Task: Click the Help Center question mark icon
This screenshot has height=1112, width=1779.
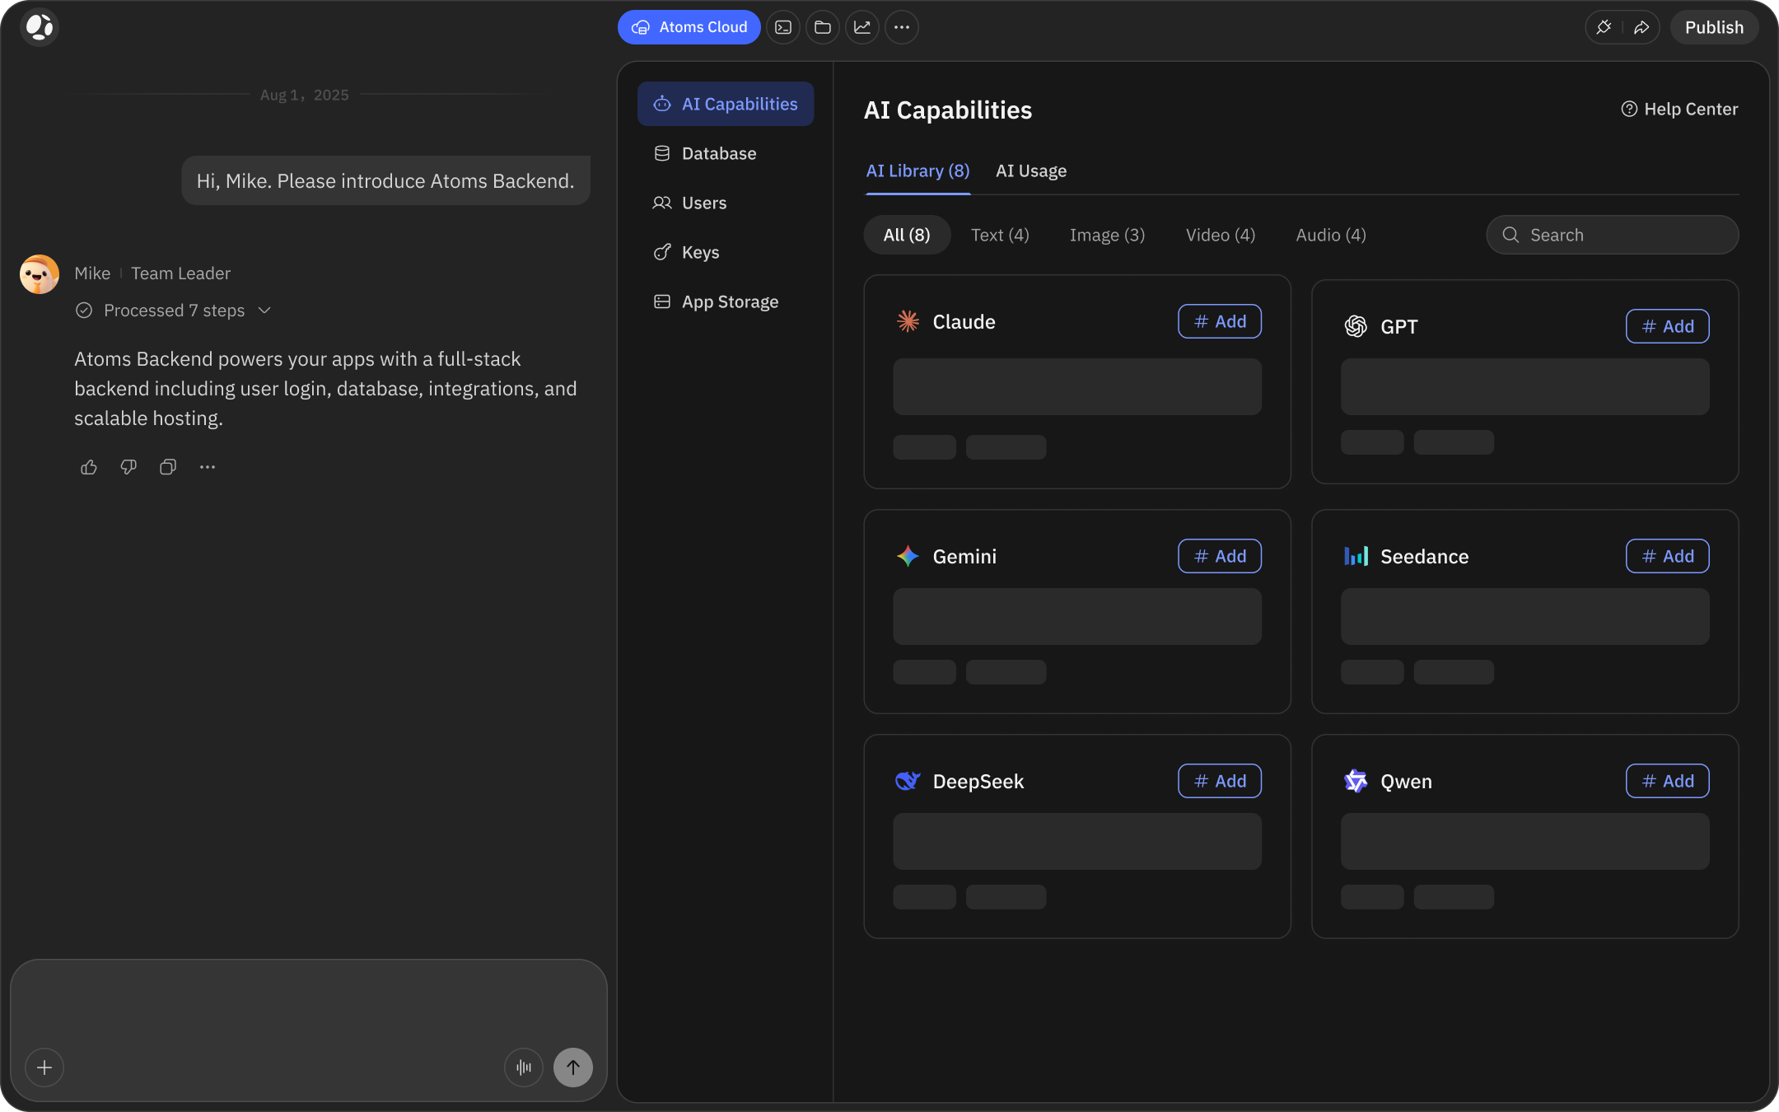Action: [x=1629, y=109]
